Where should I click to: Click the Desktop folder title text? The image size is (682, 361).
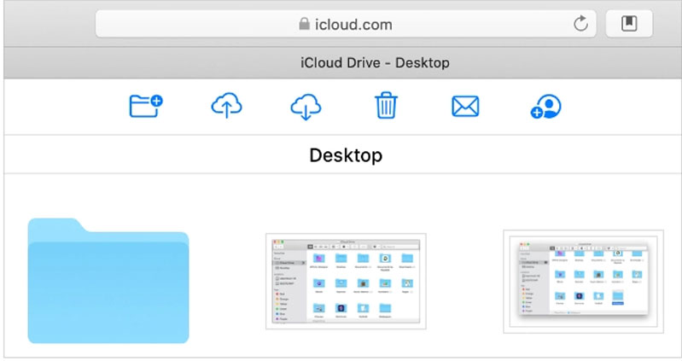click(x=346, y=155)
